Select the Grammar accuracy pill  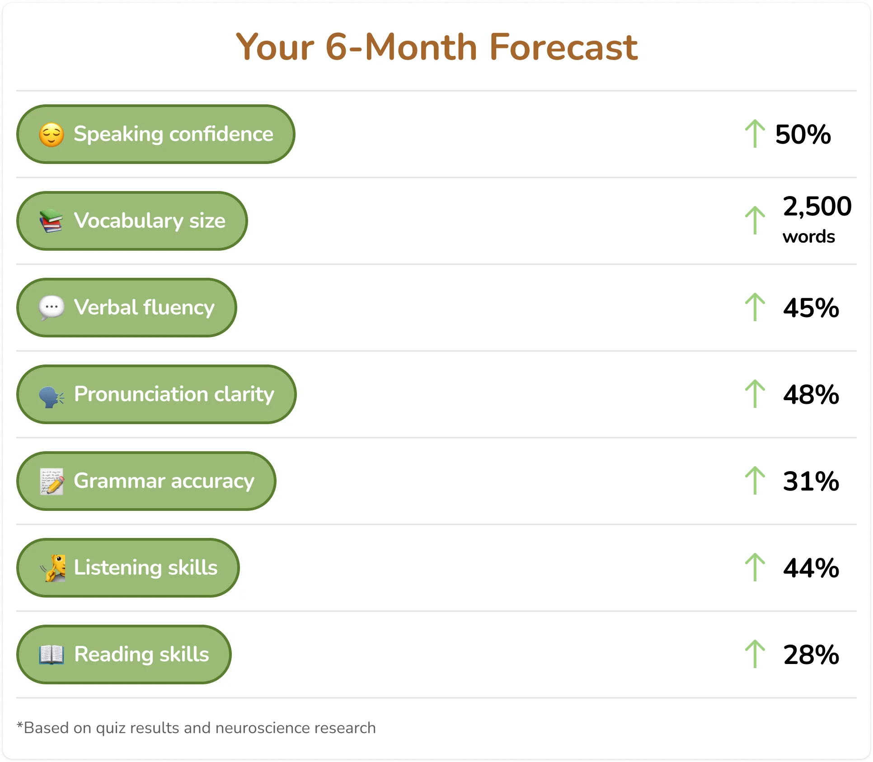tap(146, 481)
